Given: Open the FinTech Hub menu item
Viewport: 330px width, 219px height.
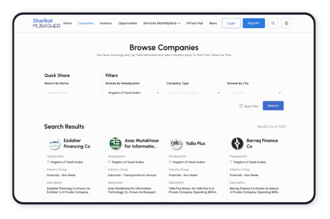Looking at the screenshot, I should pyautogui.click(x=195, y=23).
